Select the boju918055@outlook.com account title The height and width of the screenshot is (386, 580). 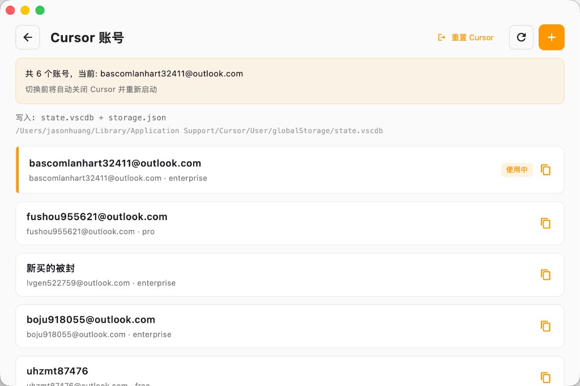tap(91, 319)
